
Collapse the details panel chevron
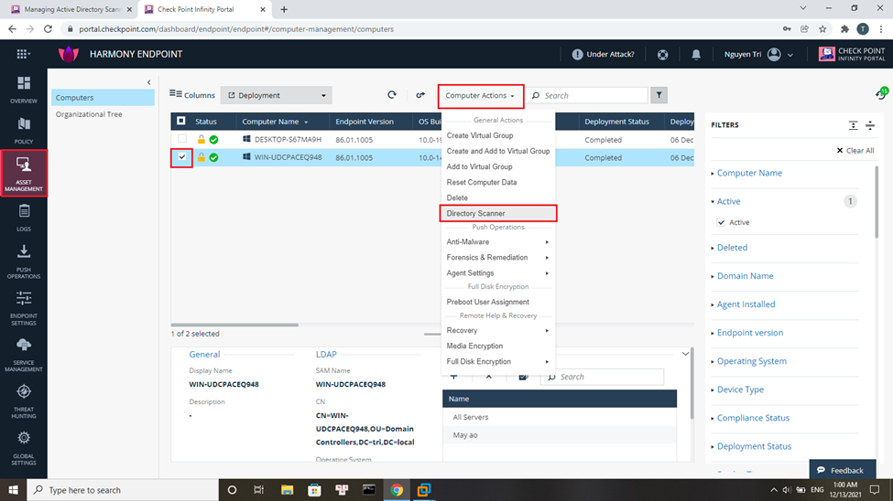click(685, 354)
